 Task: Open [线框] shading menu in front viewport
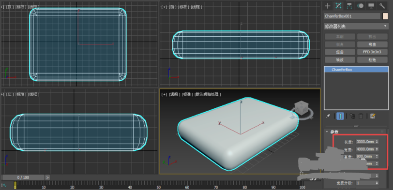tap(196, 7)
